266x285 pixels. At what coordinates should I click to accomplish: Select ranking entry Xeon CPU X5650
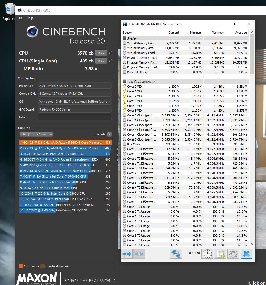[65, 210]
